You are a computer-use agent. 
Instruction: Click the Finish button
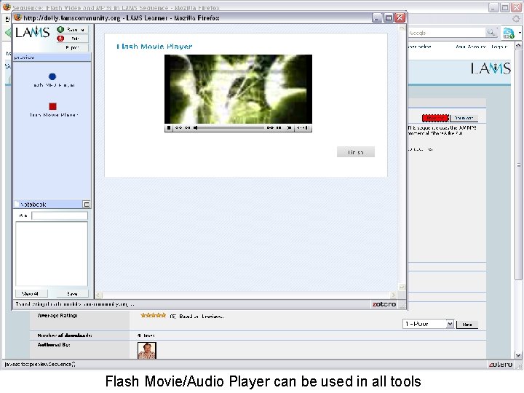pyautogui.click(x=356, y=152)
